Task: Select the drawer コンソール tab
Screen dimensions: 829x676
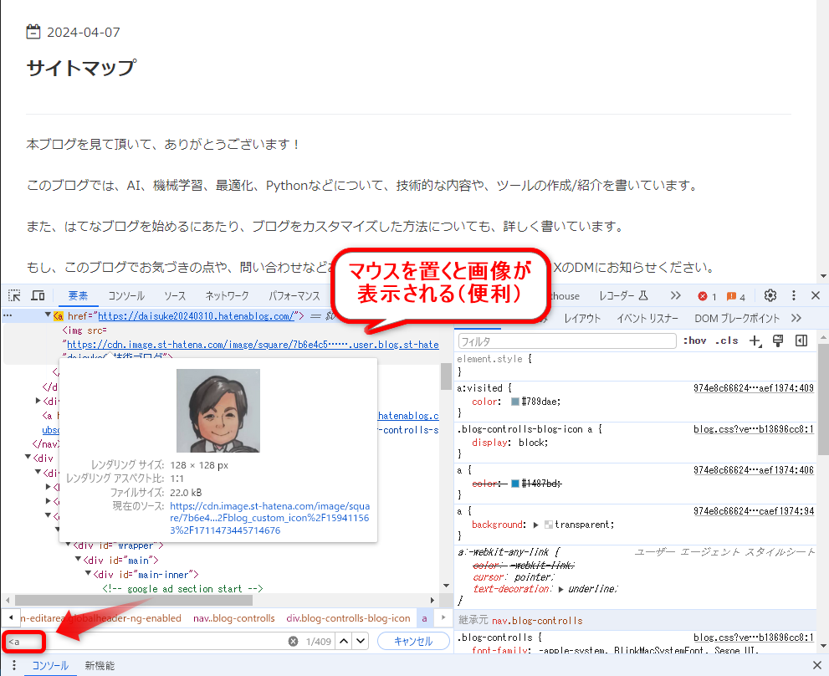Action: (x=50, y=665)
